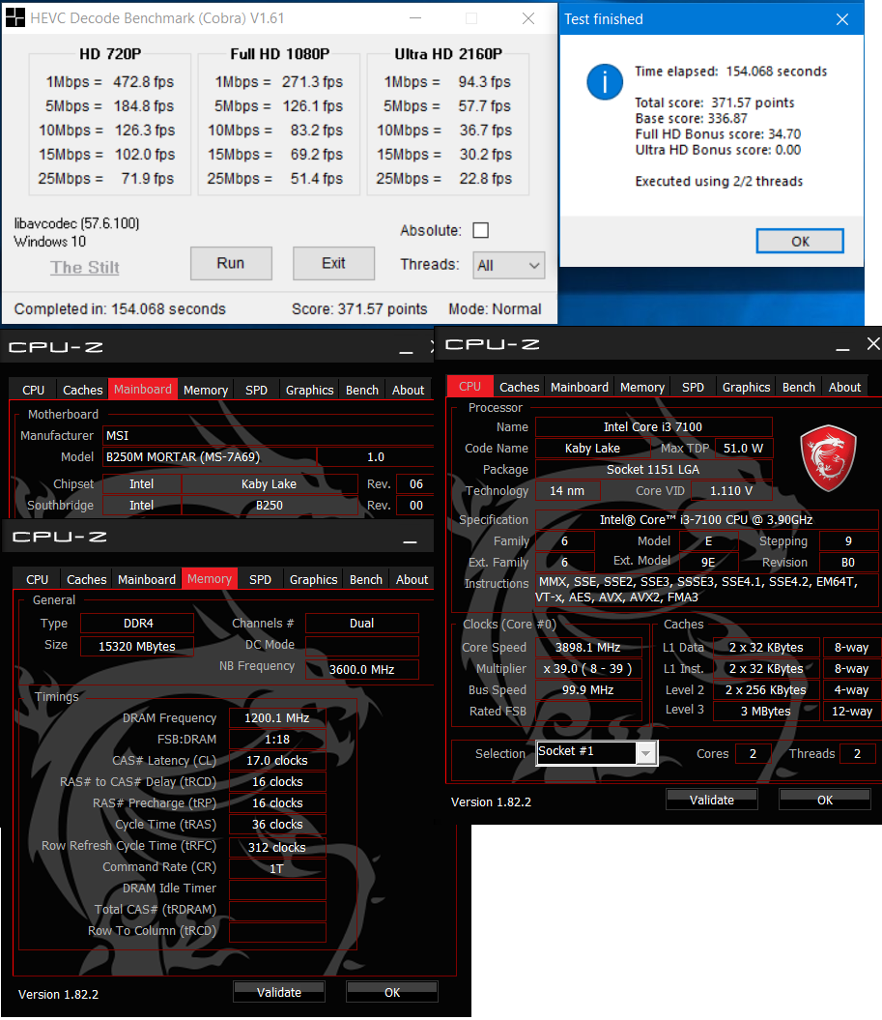Click the HEVC Decode Benchmark app icon
The width and height of the screenshot is (882, 1020).
coord(14,18)
